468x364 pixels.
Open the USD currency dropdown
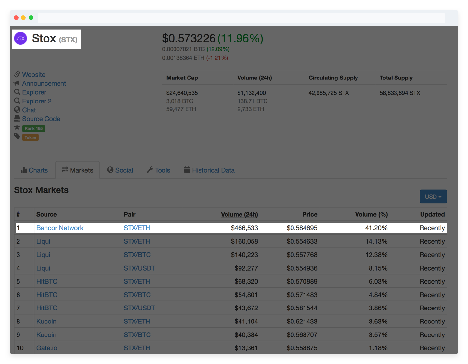coord(433,197)
